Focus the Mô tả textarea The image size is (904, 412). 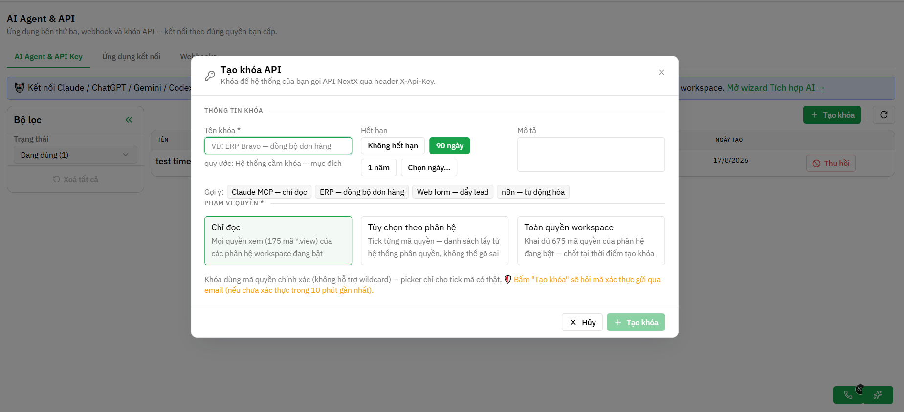(x=591, y=154)
